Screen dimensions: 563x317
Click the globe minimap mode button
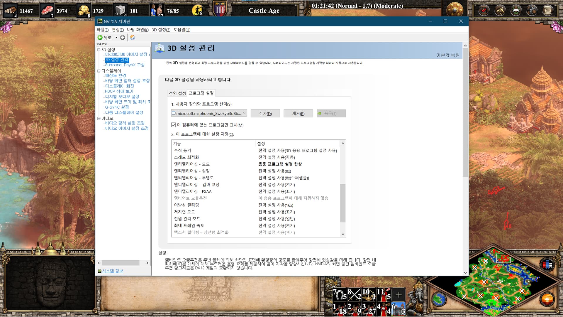click(439, 300)
